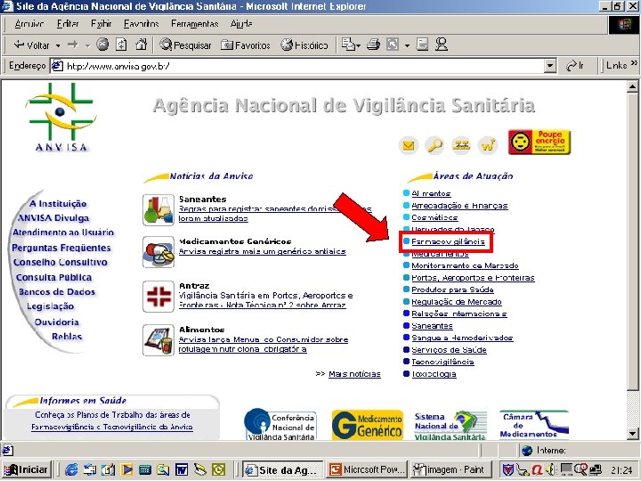Open the Favoritos menu
This screenshot has width=641, height=481.
[141, 24]
